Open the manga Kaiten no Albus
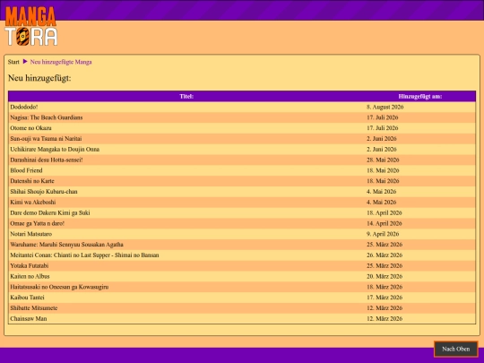Screen dimensions: 484x363 pos(30,276)
